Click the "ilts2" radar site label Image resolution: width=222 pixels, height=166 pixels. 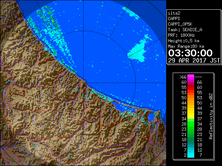tap(174, 13)
